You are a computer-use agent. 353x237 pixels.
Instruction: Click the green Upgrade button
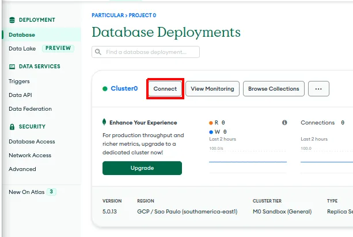[142, 168]
